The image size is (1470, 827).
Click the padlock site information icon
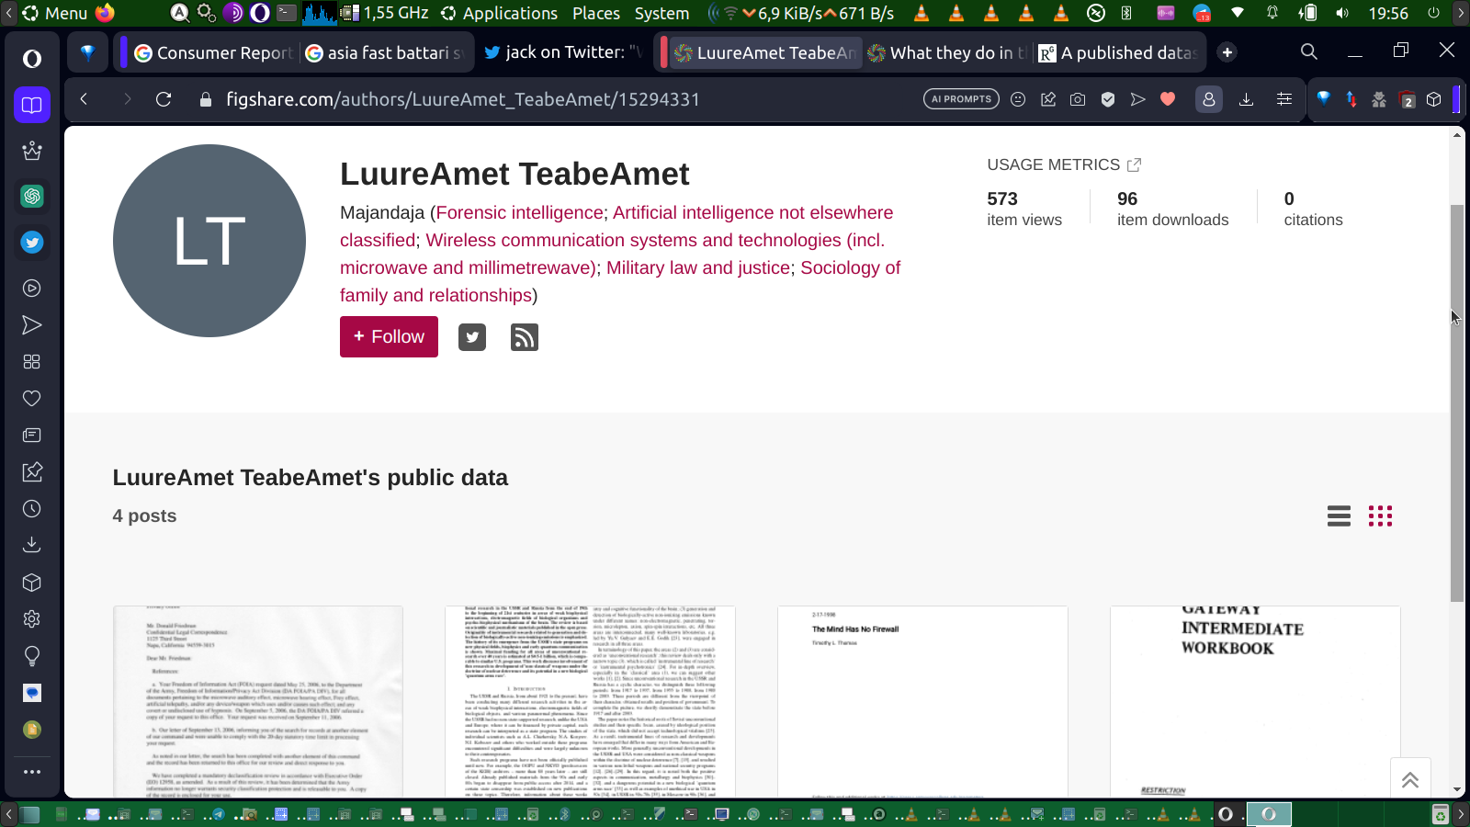pos(206,99)
